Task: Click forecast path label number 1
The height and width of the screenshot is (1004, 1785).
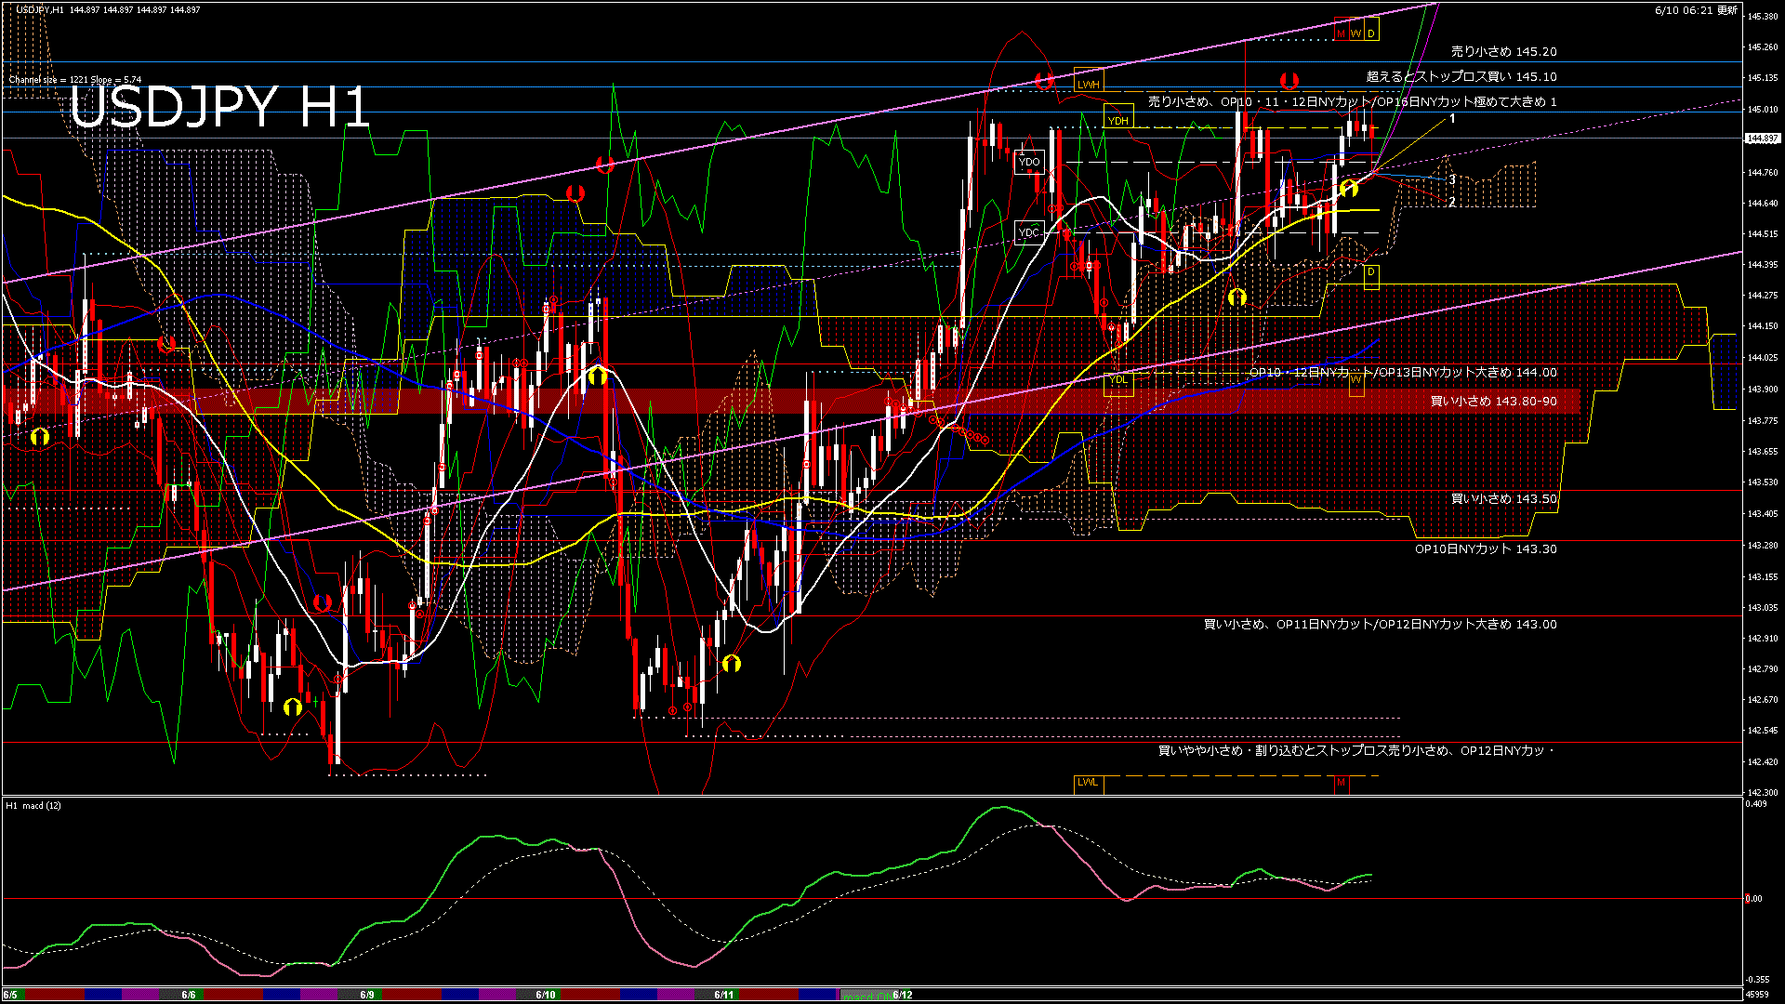Action: [1452, 119]
